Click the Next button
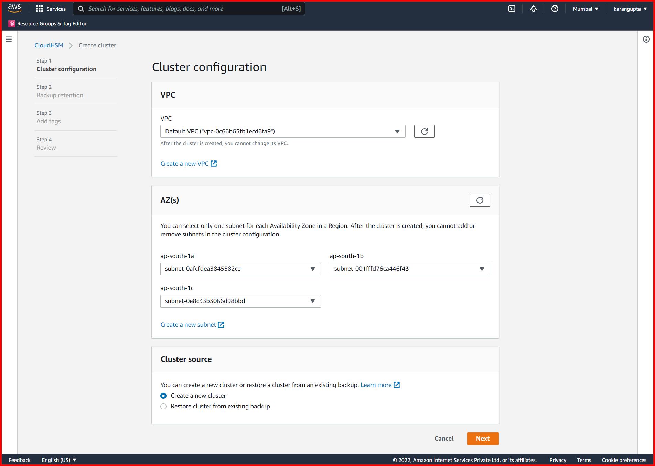655x466 pixels. [482, 439]
